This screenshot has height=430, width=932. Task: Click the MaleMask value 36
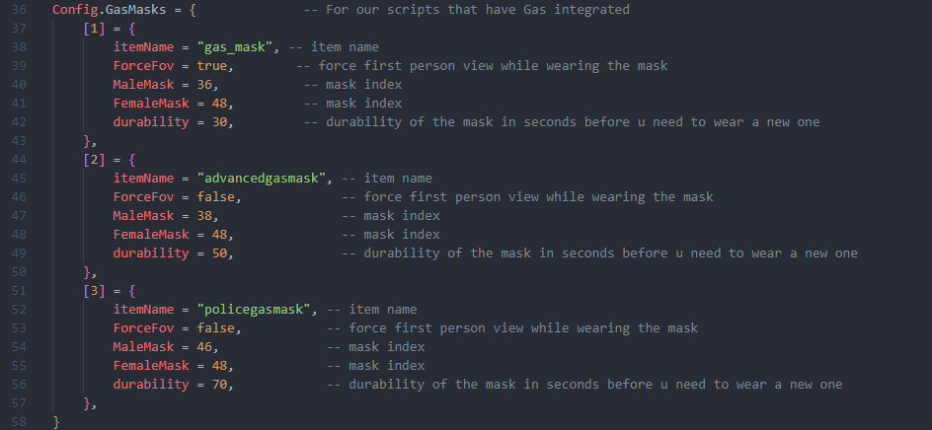203,85
